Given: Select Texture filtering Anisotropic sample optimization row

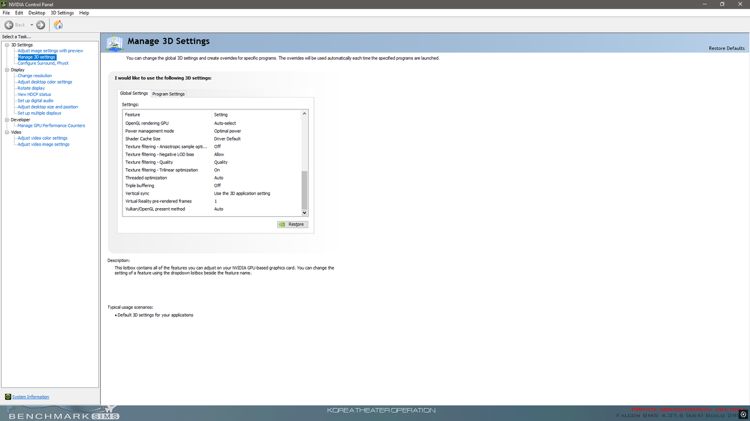Looking at the screenshot, I should [212, 147].
